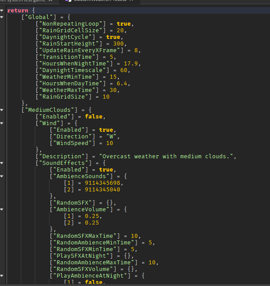This screenshot has width=270, height=286.
Task: Click the "Wind" key name
Action: [x=49, y=123]
